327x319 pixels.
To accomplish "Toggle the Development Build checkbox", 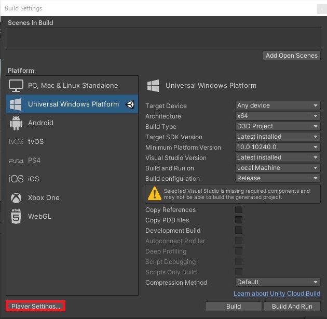I will pyautogui.click(x=239, y=230).
